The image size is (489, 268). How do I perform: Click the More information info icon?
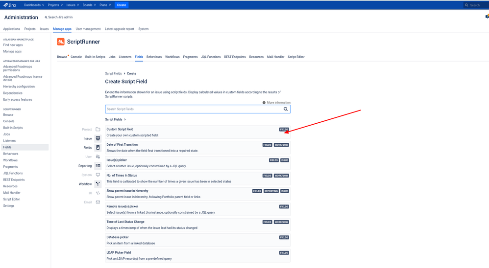click(x=264, y=102)
